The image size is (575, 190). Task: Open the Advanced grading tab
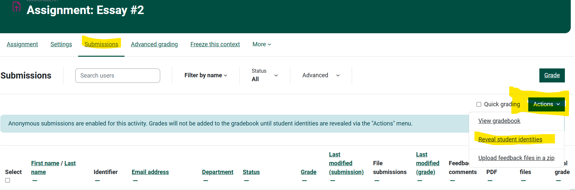(x=154, y=44)
